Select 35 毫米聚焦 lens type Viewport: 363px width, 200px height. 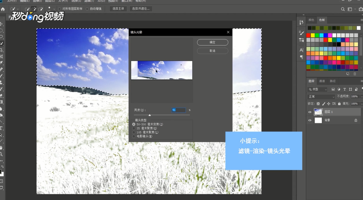tap(134, 128)
